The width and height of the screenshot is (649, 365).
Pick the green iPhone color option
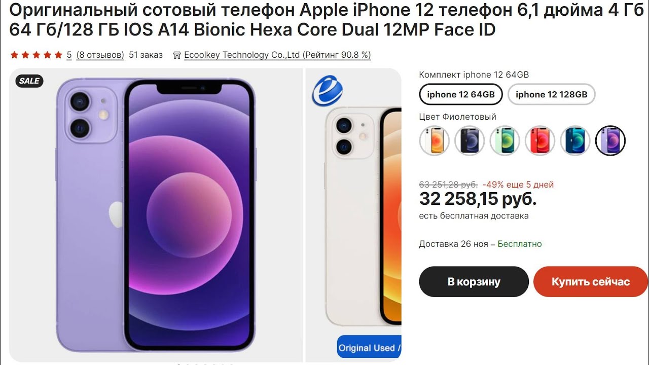coord(505,140)
